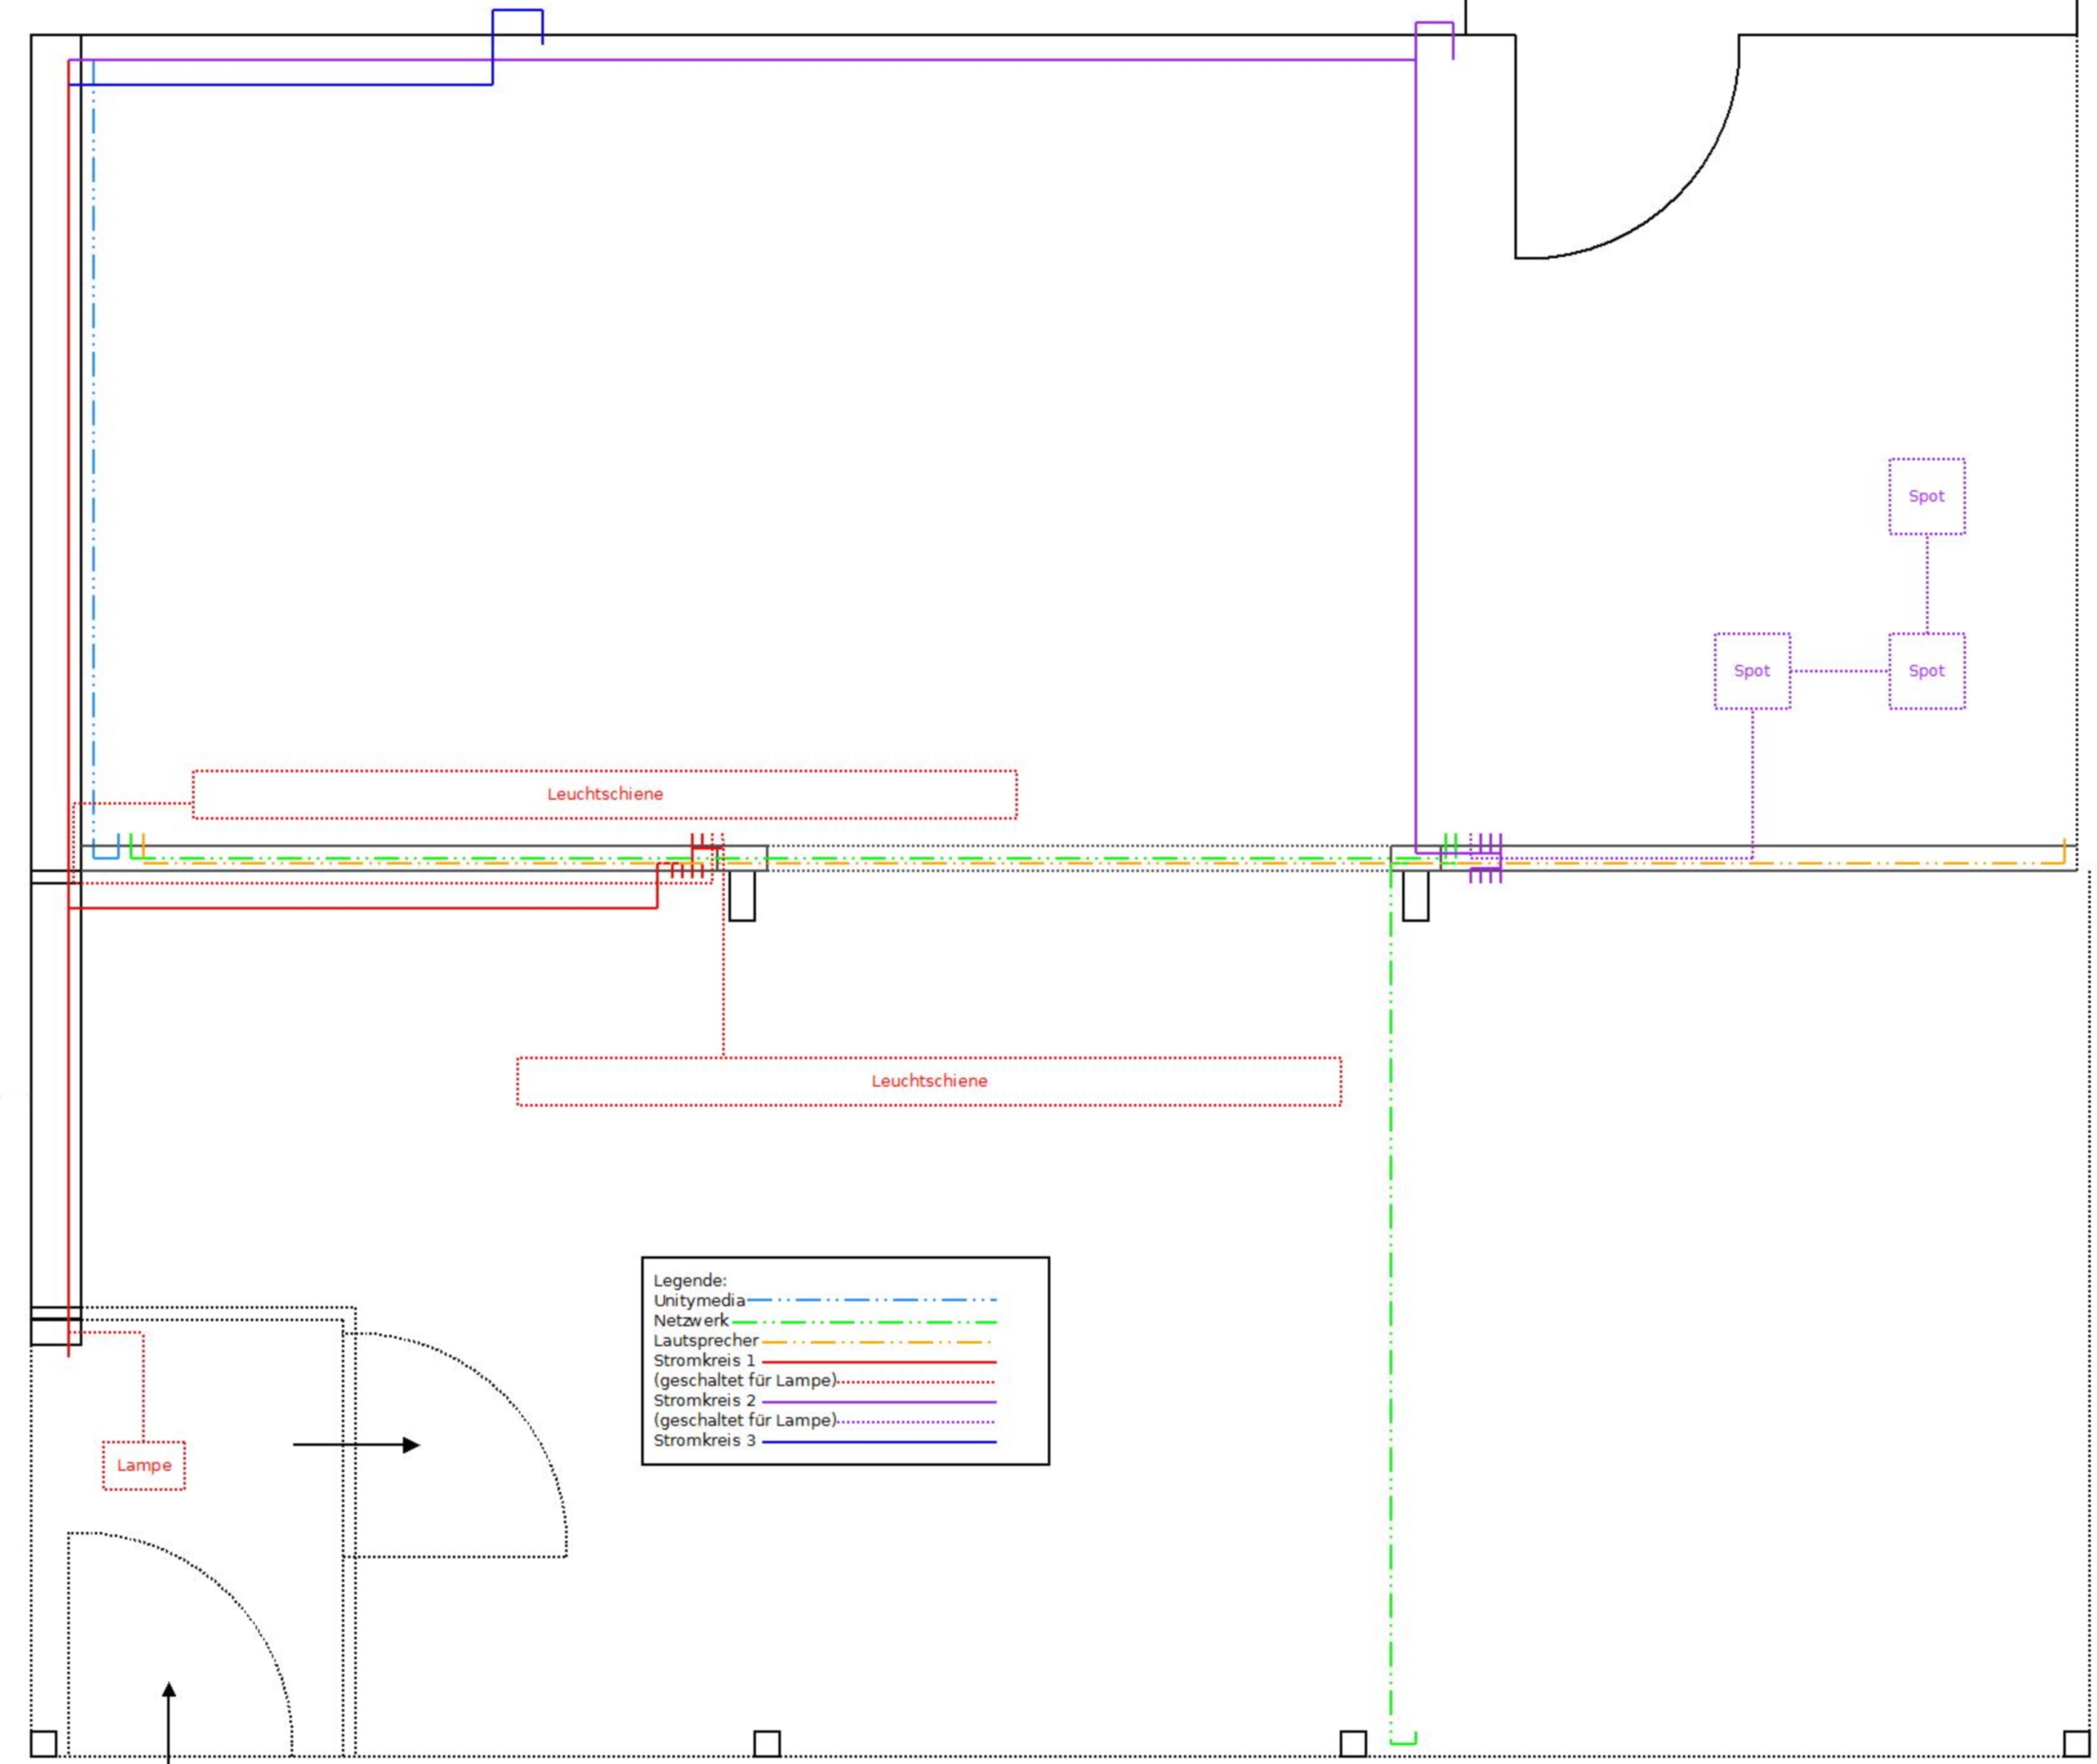Click the Legende heading text
Image resolution: width=2097 pixels, height=1764 pixels.
point(689,1280)
